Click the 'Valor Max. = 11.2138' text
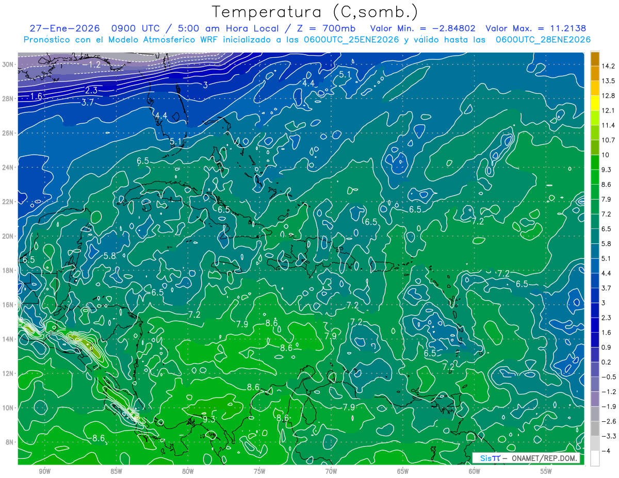619x478 pixels. (536, 28)
